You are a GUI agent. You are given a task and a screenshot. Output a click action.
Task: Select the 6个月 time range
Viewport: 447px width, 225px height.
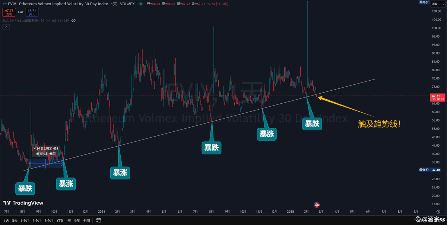point(49,221)
